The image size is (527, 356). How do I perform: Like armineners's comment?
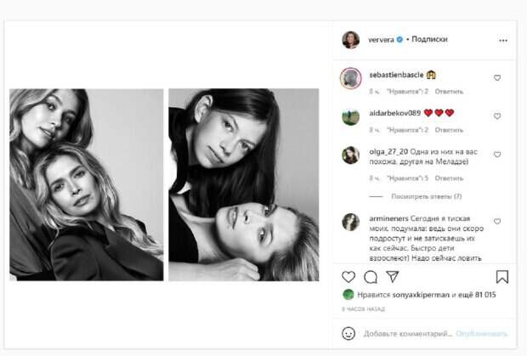tap(497, 221)
